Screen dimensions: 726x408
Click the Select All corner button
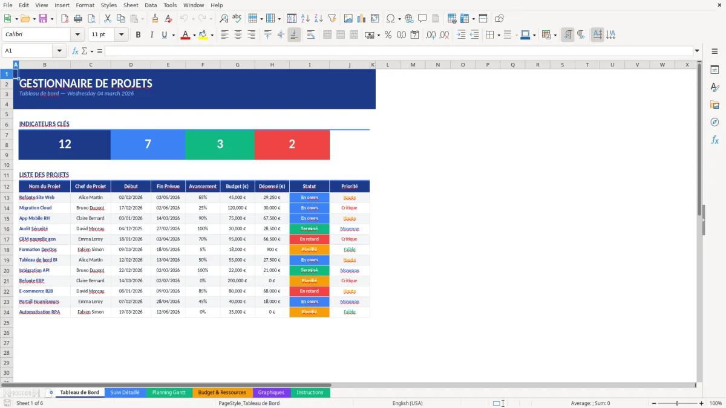7,65
